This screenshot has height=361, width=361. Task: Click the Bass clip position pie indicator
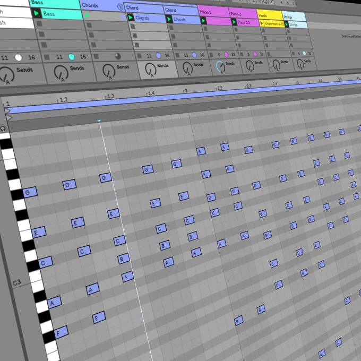(x=72, y=57)
